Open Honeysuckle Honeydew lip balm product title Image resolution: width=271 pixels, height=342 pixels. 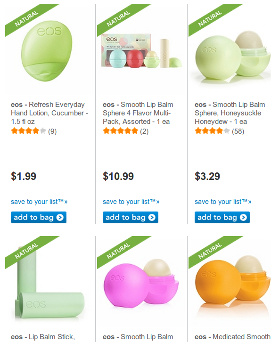click(x=230, y=113)
